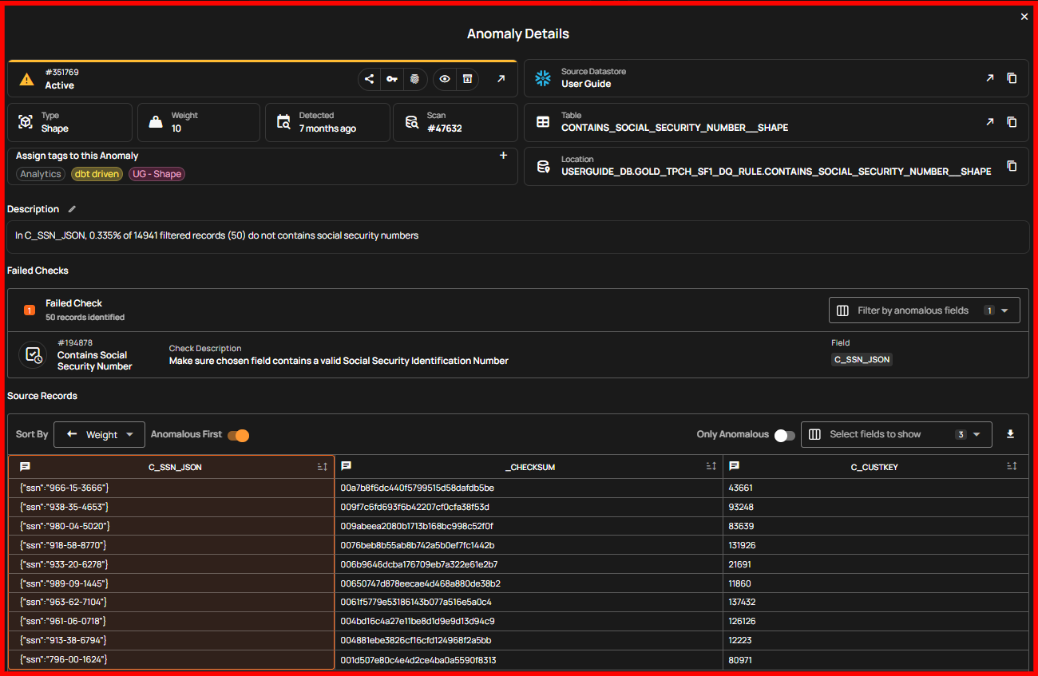
Task: Add a tag with the plus button
Action: point(503,156)
